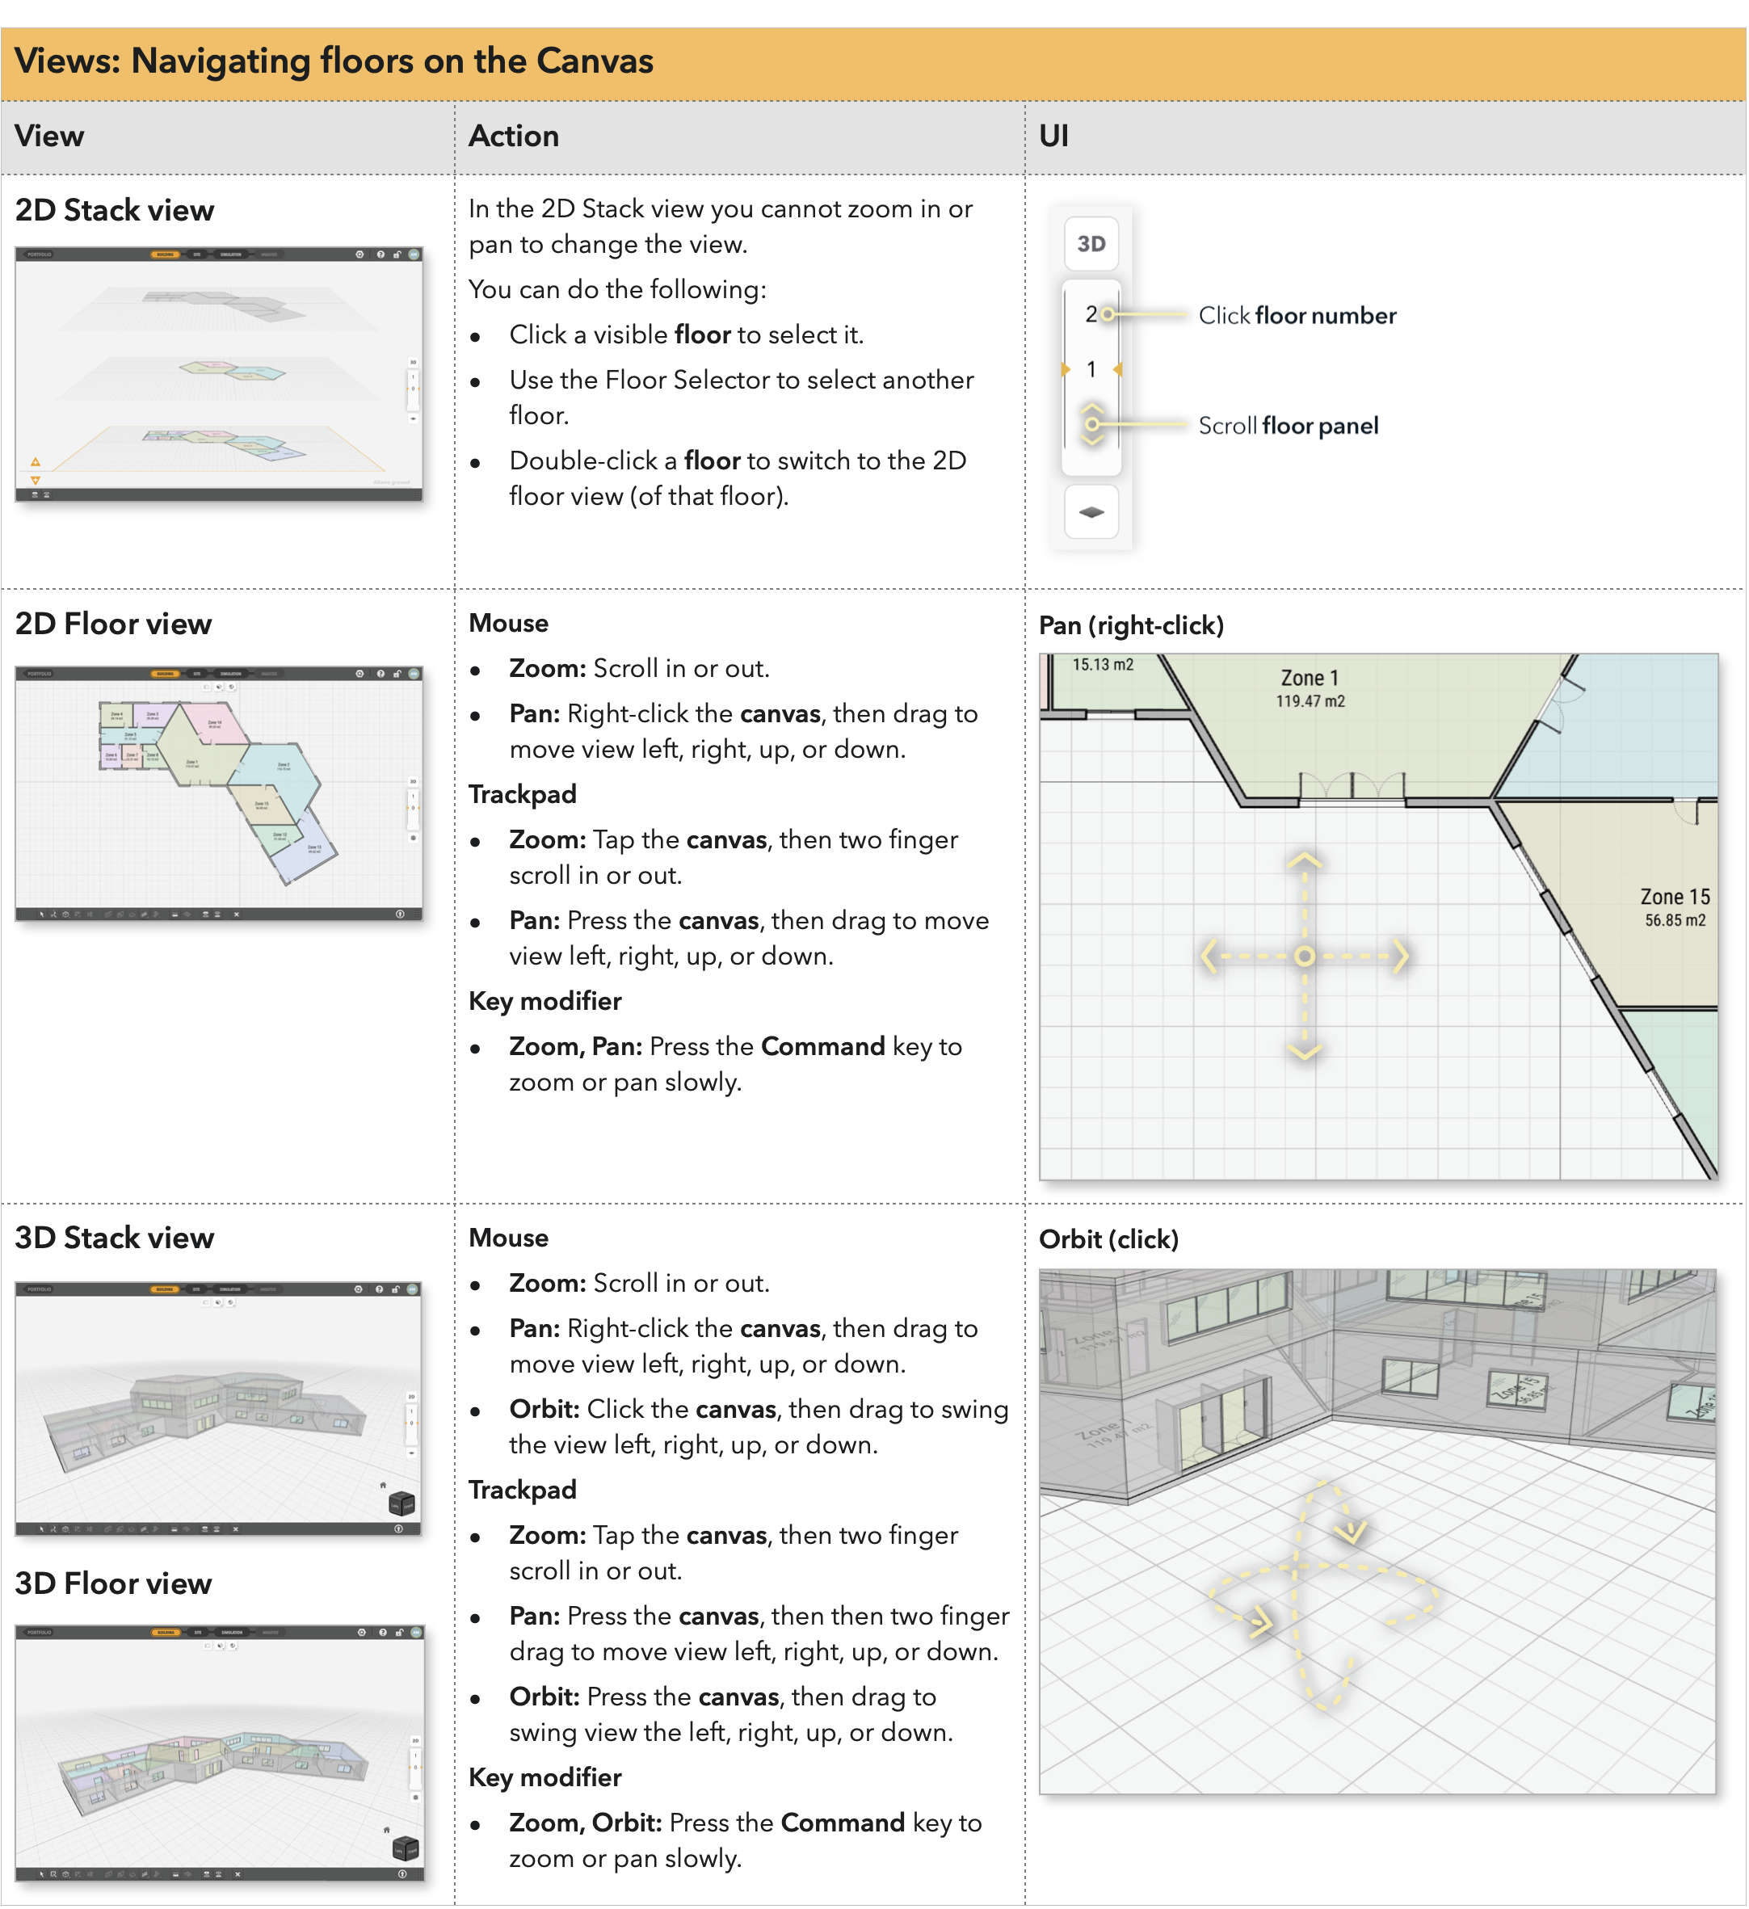This screenshot has width=1749, height=1909.
Task: Click the stack layers icon below Floor Selector
Action: [x=1091, y=512]
